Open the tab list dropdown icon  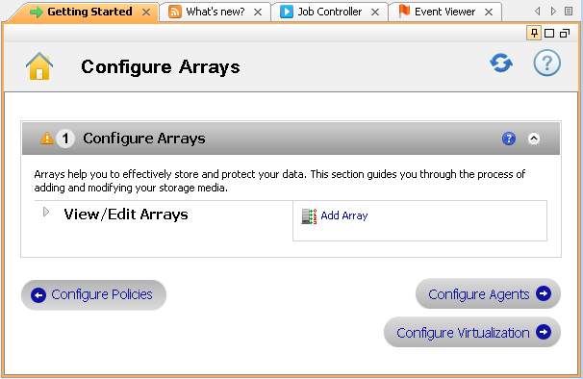tap(569, 12)
